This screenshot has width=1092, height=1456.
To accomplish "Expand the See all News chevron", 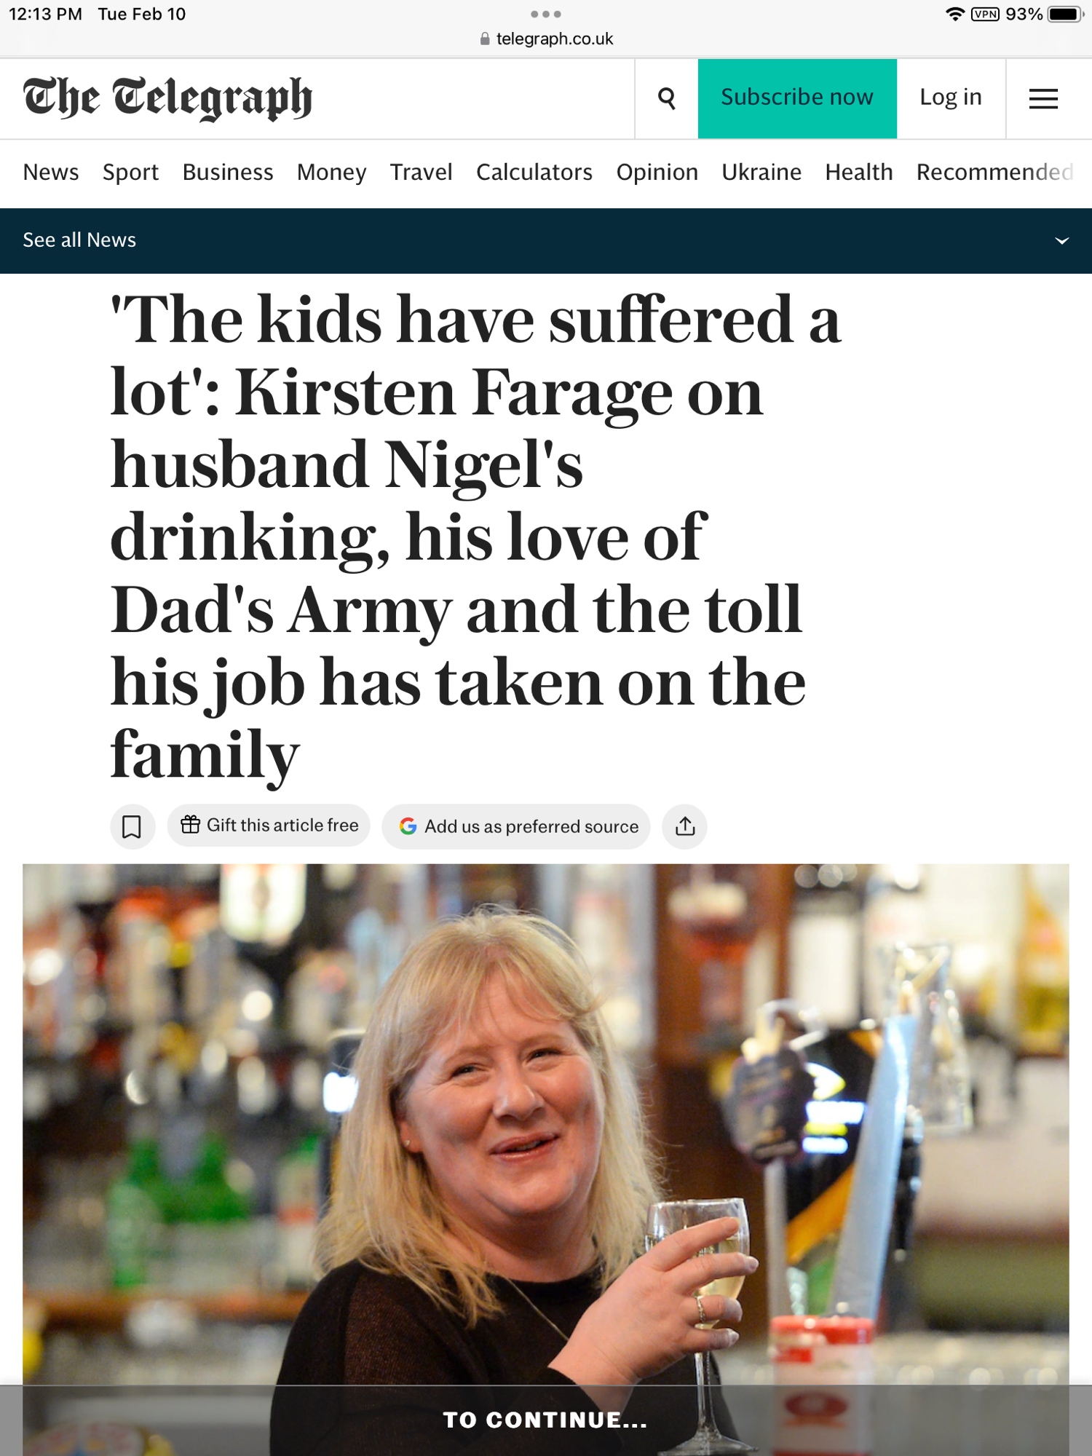I will tap(1061, 240).
